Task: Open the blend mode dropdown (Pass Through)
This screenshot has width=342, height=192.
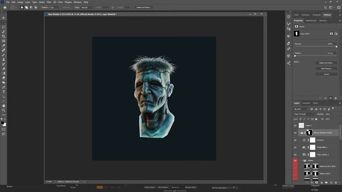Action: point(304,114)
